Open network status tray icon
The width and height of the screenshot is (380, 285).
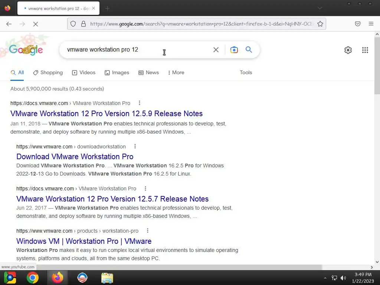click(x=334, y=278)
